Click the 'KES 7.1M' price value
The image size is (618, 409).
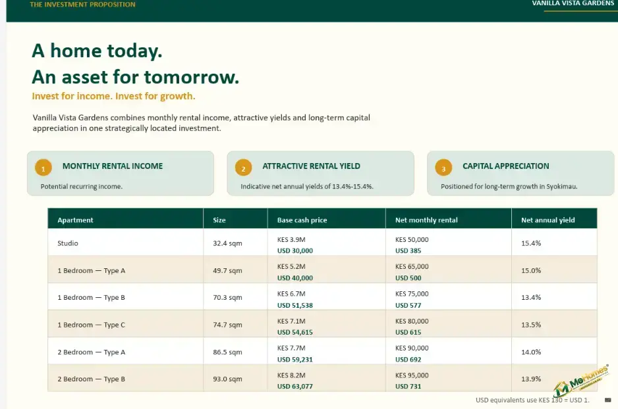tap(291, 321)
